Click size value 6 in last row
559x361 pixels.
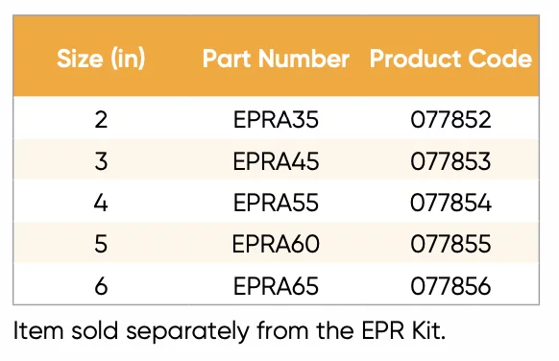tap(101, 286)
